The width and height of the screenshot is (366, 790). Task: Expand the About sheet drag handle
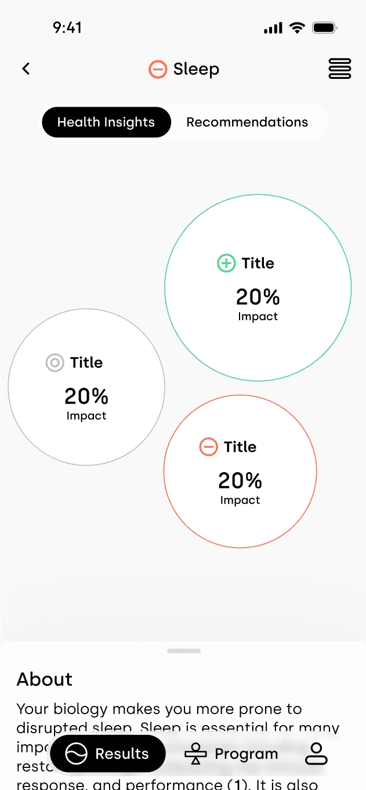(184, 651)
